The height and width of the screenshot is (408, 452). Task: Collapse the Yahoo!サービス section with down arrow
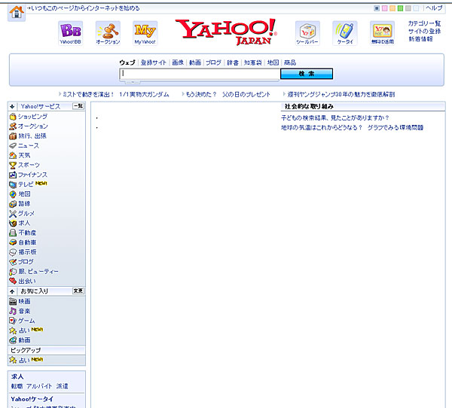[x=12, y=107]
